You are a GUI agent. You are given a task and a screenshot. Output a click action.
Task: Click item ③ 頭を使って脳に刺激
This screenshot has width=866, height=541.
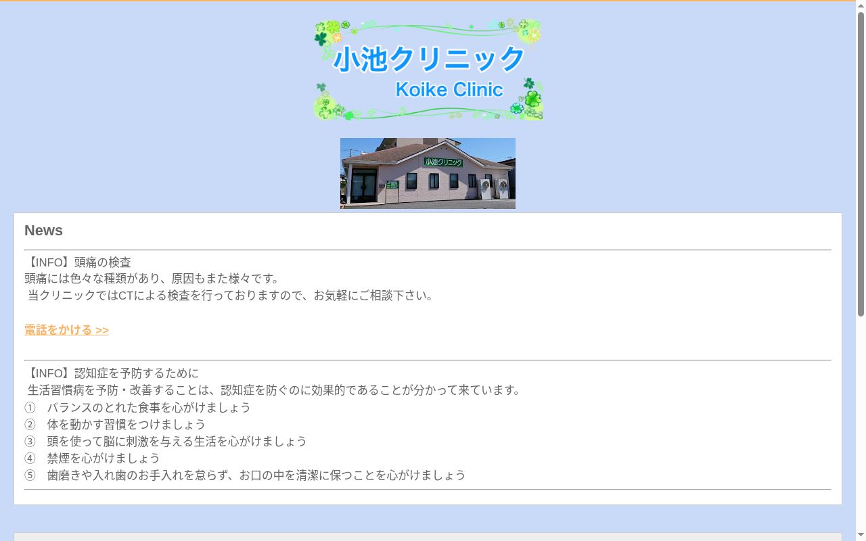tap(166, 442)
